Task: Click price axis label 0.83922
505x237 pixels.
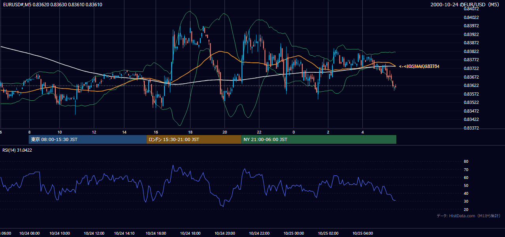Action: (x=471, y=34)
